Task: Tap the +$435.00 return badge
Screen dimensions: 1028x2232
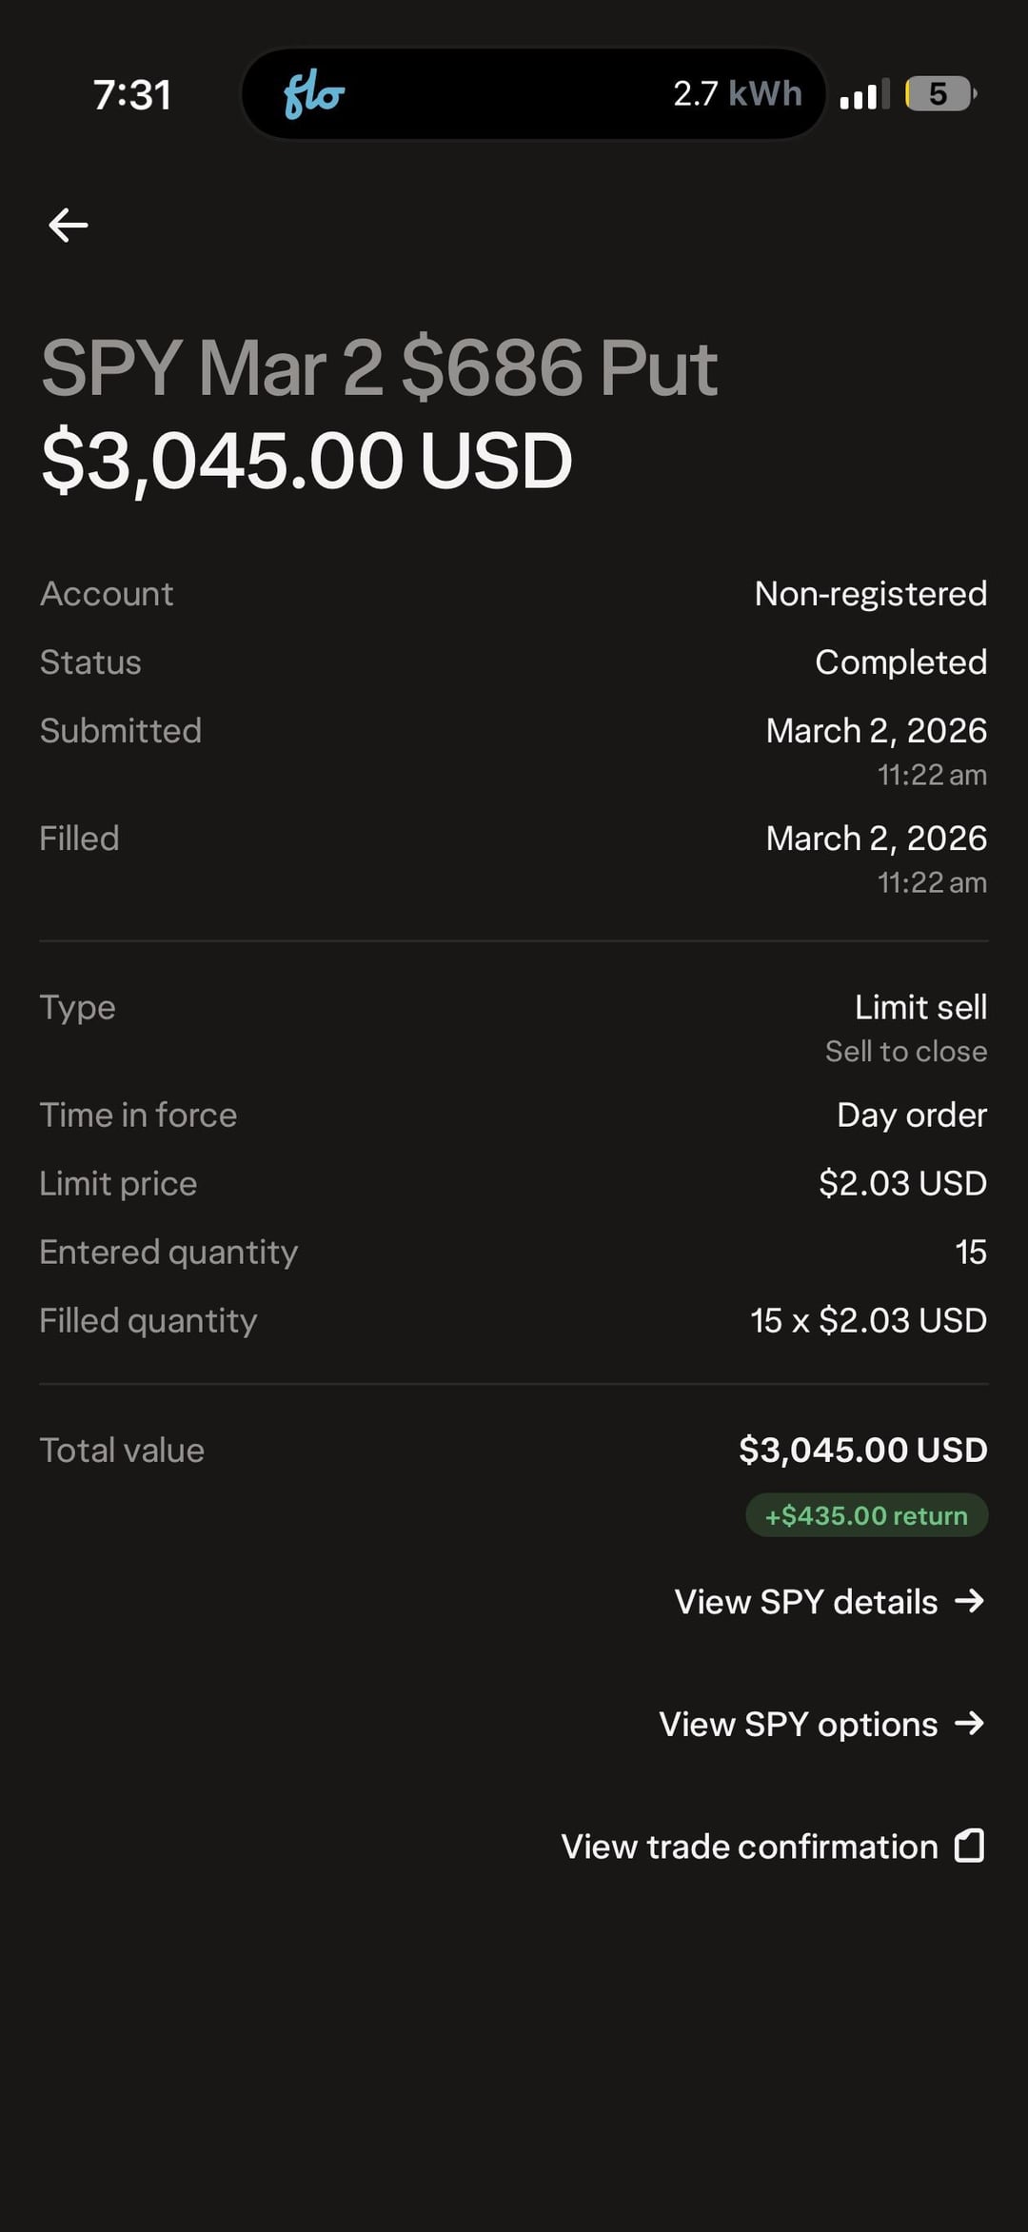Action: pyautogui.click(x=866, y=1515)
